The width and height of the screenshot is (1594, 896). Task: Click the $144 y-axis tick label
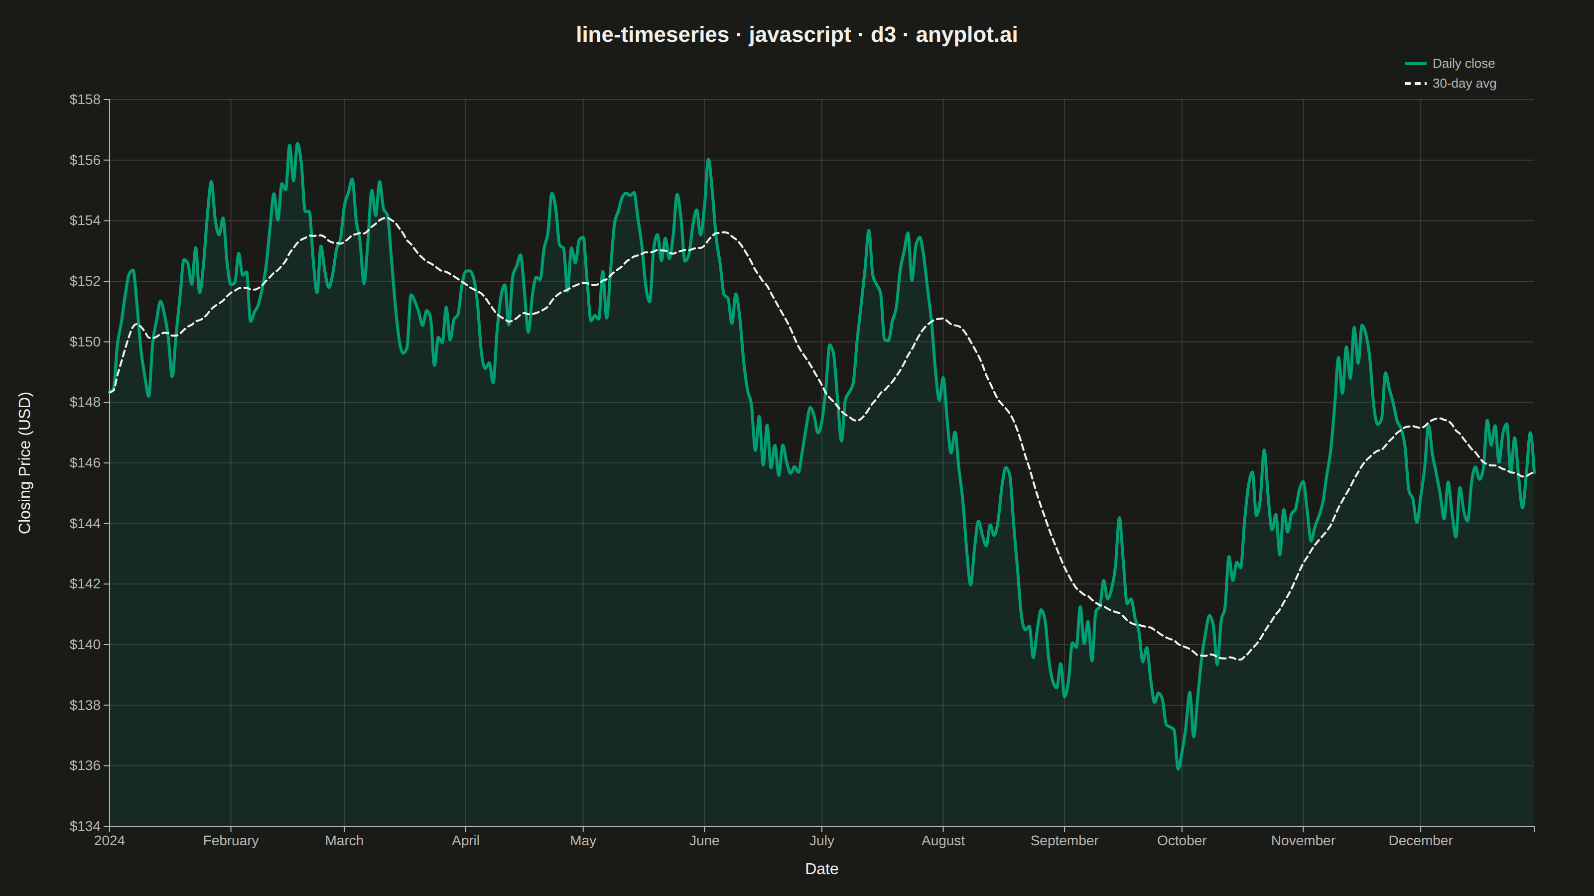[x=85, y=524]
